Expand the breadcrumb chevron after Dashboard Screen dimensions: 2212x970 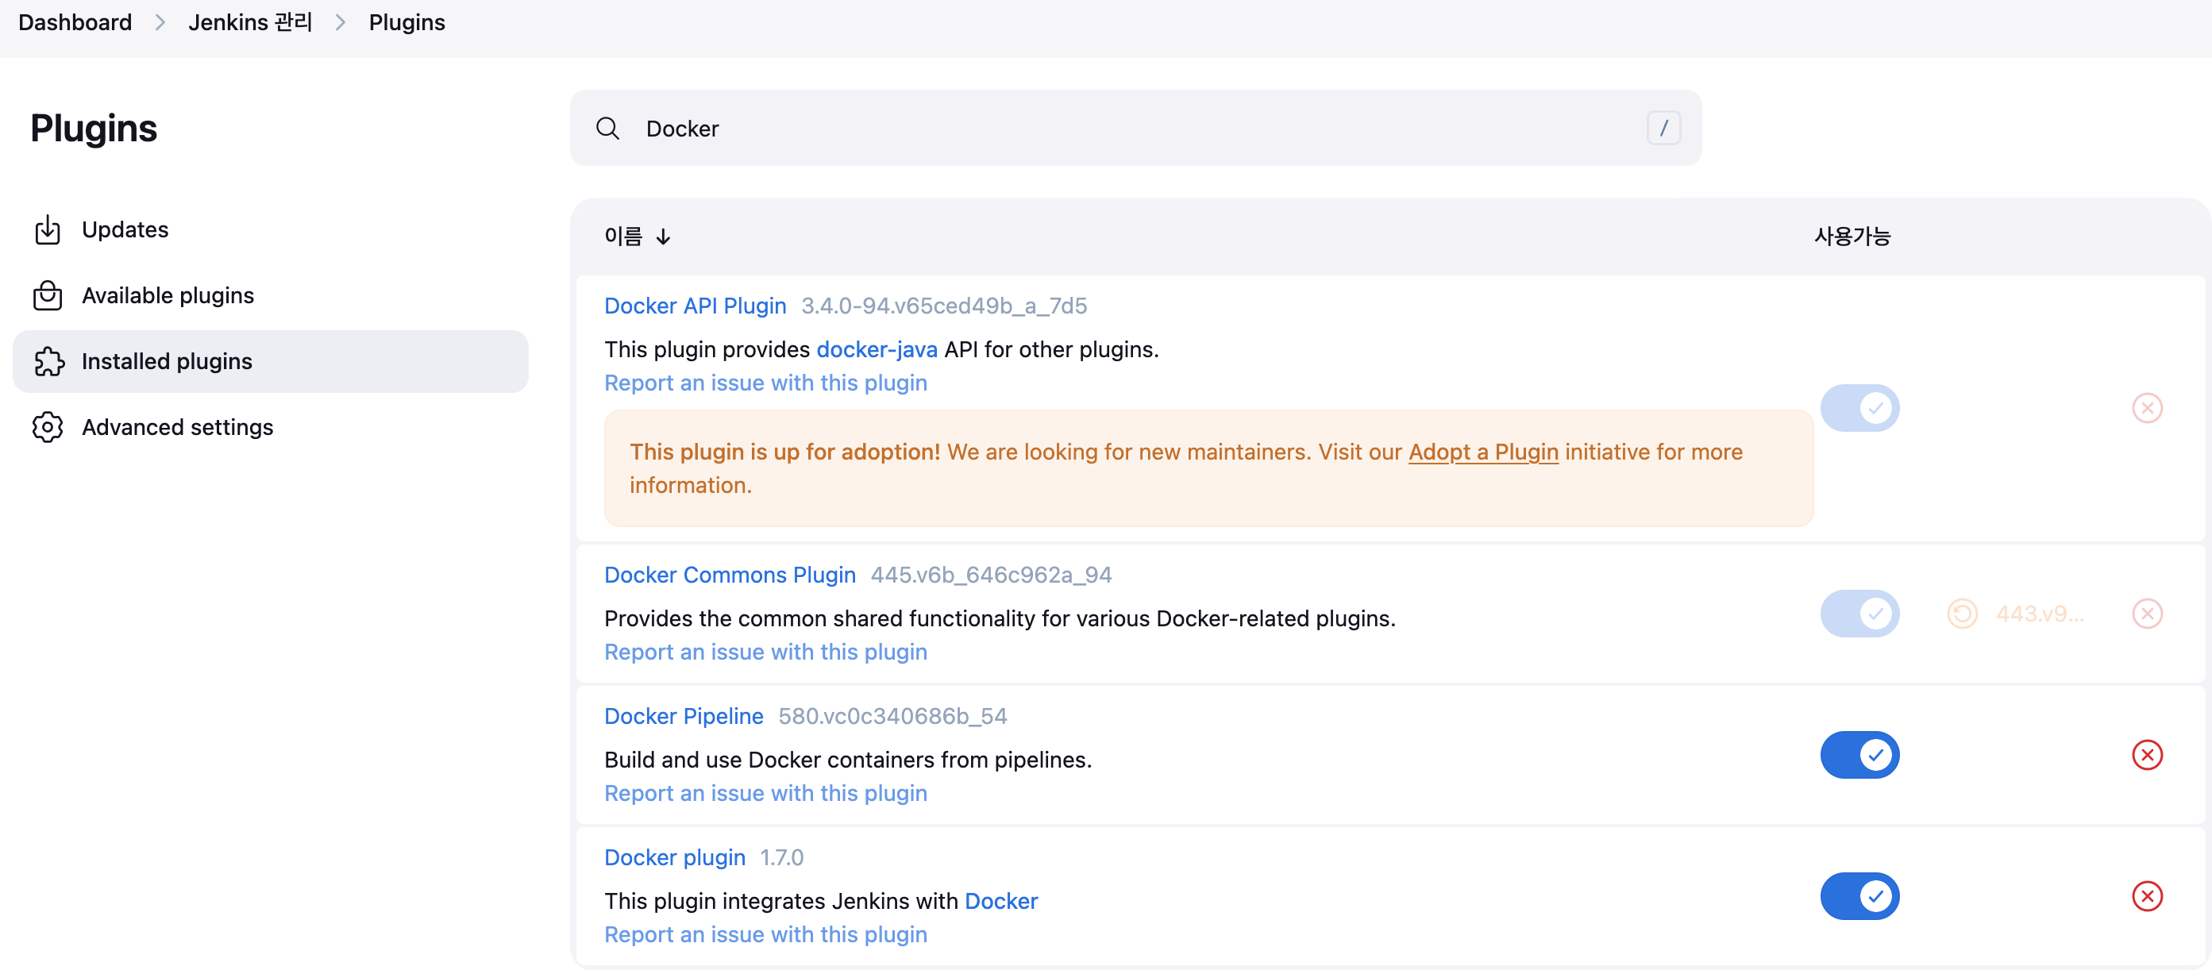tap(160, 22)
